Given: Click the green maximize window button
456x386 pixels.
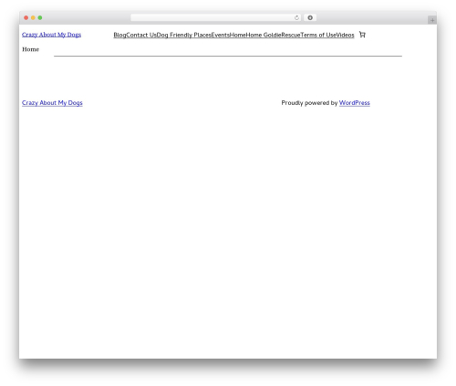Looking at the screenshot, I should point(40,18).
